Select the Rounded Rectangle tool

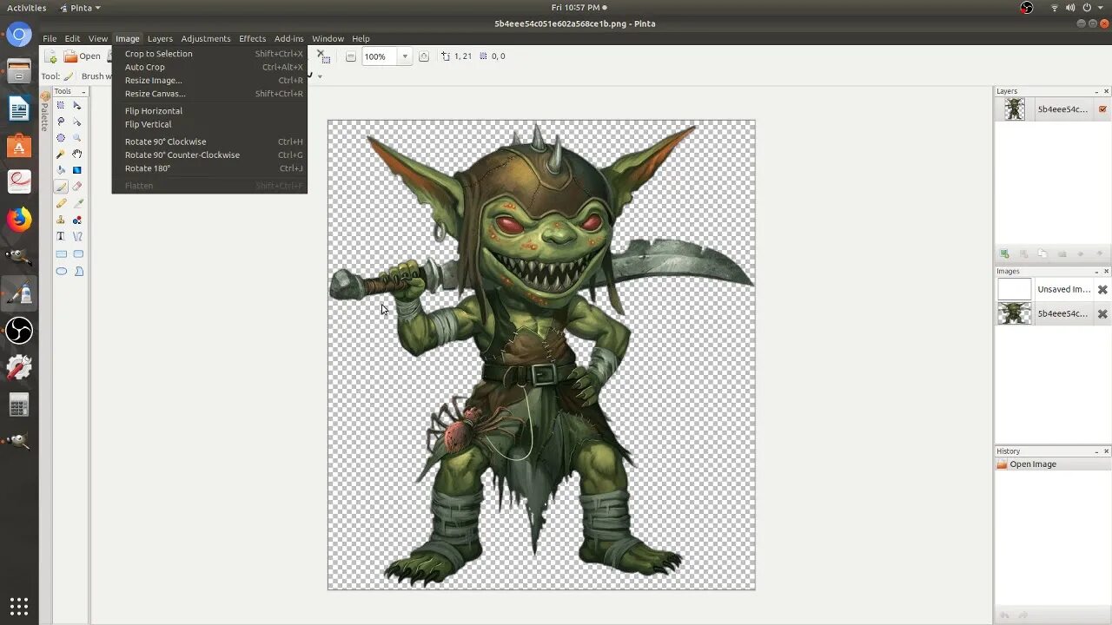coord(77,254)
